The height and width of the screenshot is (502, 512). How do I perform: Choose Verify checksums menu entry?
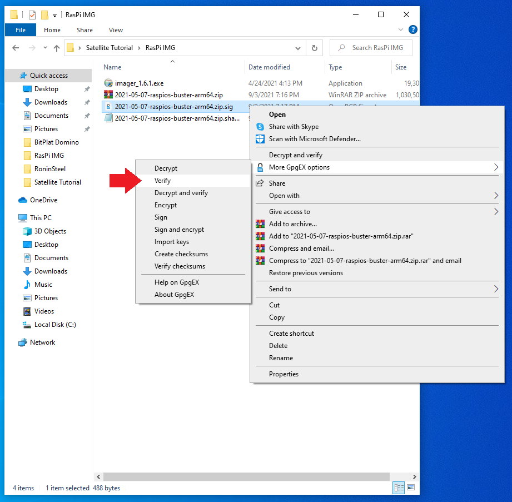click(180, 266)
